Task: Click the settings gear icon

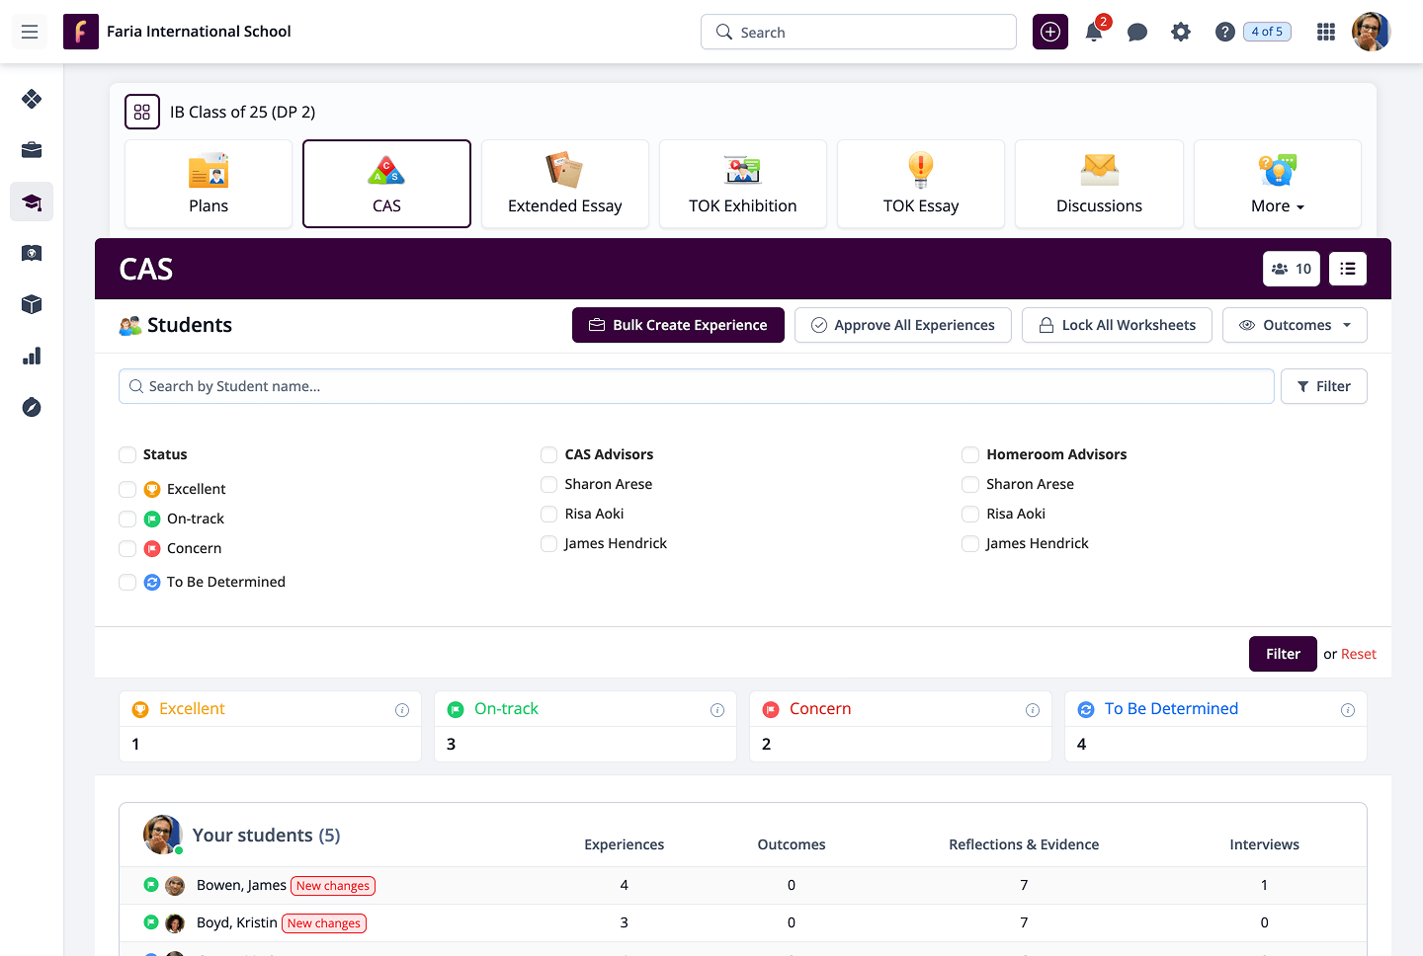Action: [x=1181, y=33]
